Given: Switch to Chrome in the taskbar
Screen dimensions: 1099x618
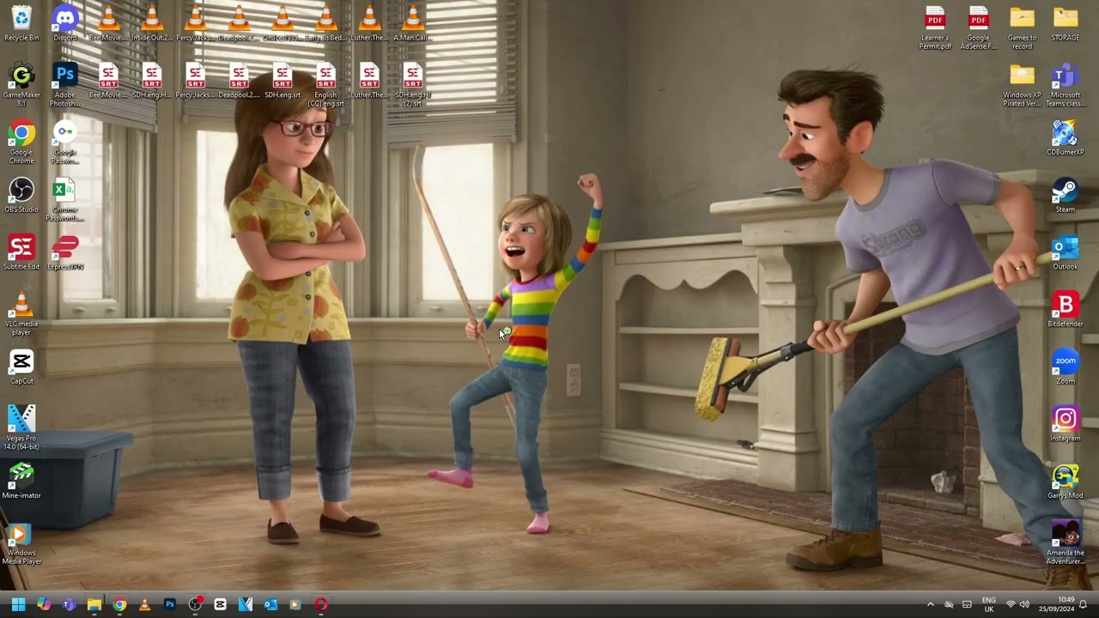Looking at the screenshot, I should [x=119, y=604].
